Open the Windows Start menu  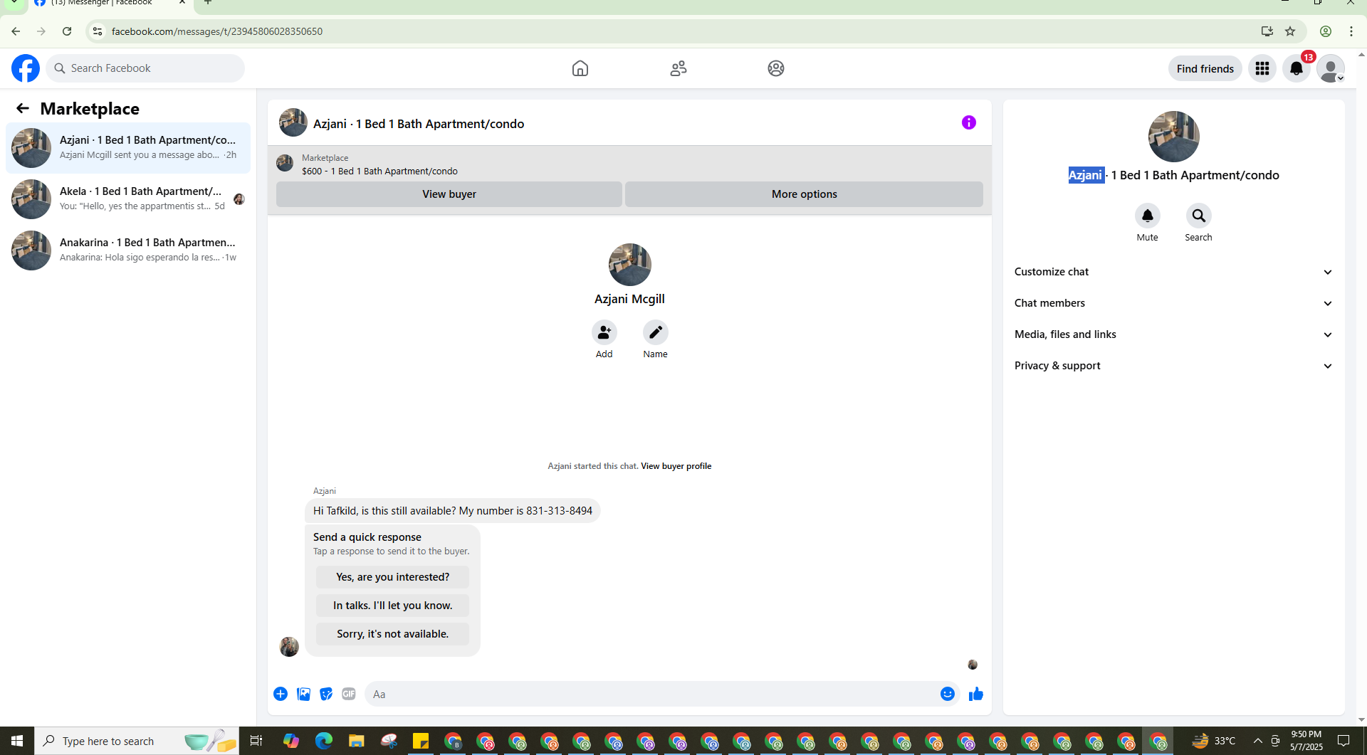click(x=17, y=741)
